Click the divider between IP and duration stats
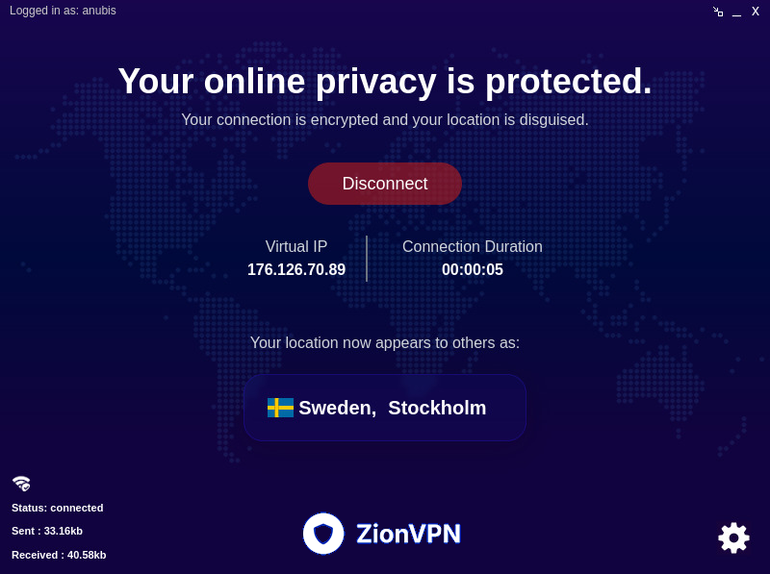Screen dimensions: 770x574 (x=367, y=258)
